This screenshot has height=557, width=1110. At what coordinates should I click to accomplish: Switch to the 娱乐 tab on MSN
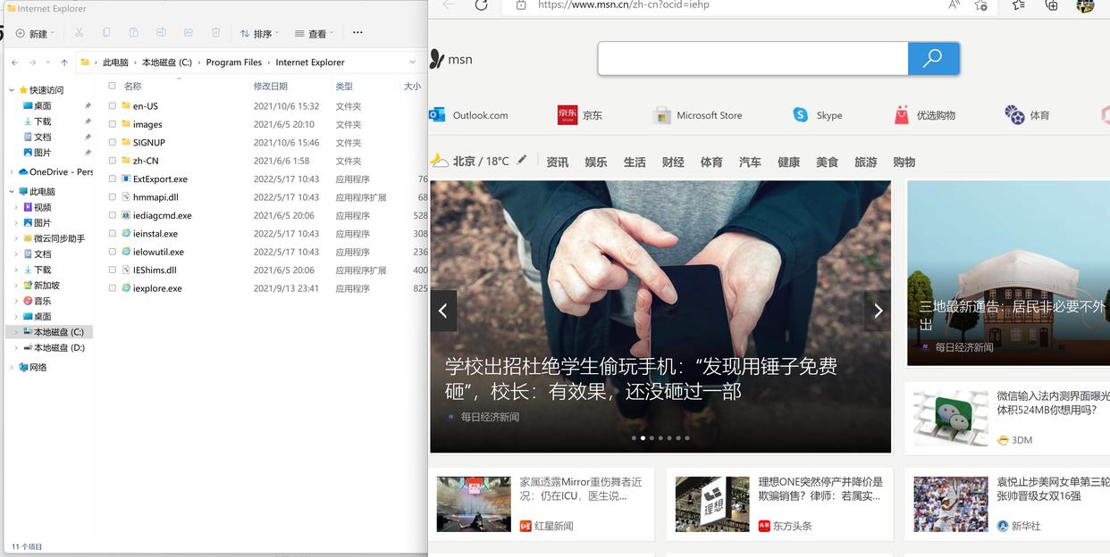click(597, 162)
